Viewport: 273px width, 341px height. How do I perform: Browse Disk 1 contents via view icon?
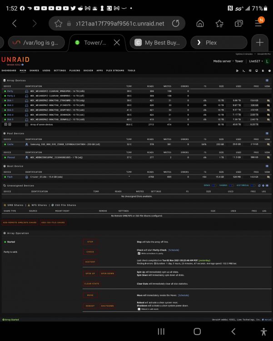point(268,100)
